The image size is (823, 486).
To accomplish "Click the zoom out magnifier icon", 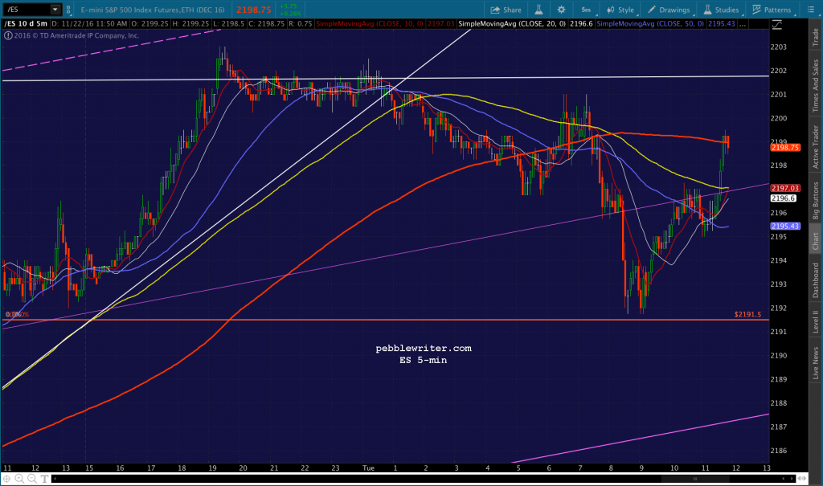I will coord(32,479).
